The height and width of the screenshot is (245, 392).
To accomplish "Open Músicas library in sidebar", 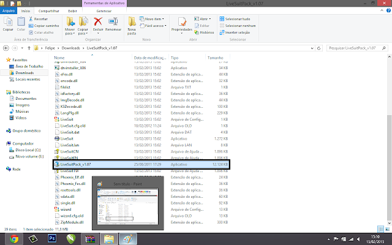I will [19, 111].
